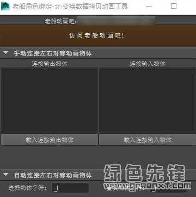Maximize the 老船角色绑定 tool window
Image resolution: width=196 pixels, height=197 pixels.
tap(174, 7)
